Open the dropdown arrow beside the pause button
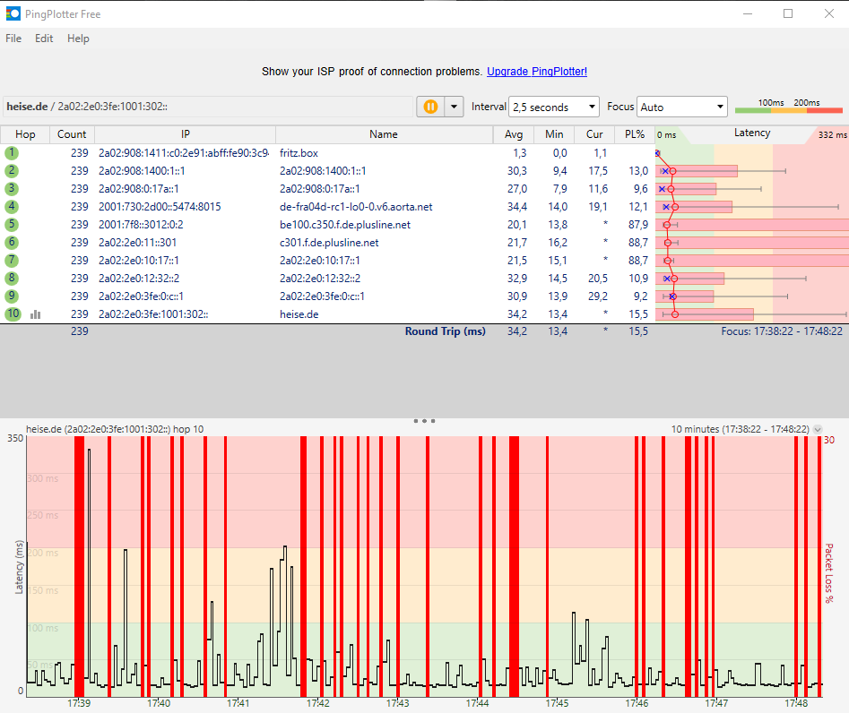This screenshot has width=849, height=713. [x=454, y=107]
